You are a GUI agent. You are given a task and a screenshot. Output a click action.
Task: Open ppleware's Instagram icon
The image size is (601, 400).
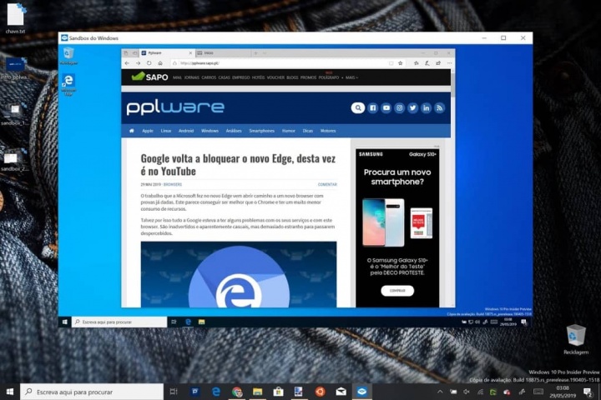click(x=400, y=107)
